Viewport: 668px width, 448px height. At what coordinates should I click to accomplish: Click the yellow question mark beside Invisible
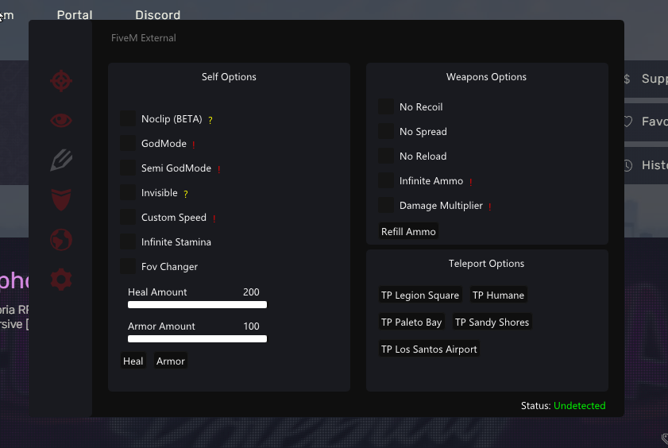[x=185, y=194]
